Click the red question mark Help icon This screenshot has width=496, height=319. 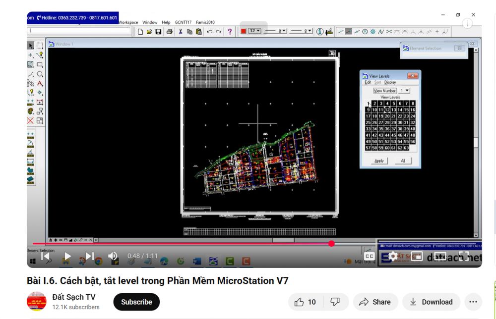pos(230,32)
